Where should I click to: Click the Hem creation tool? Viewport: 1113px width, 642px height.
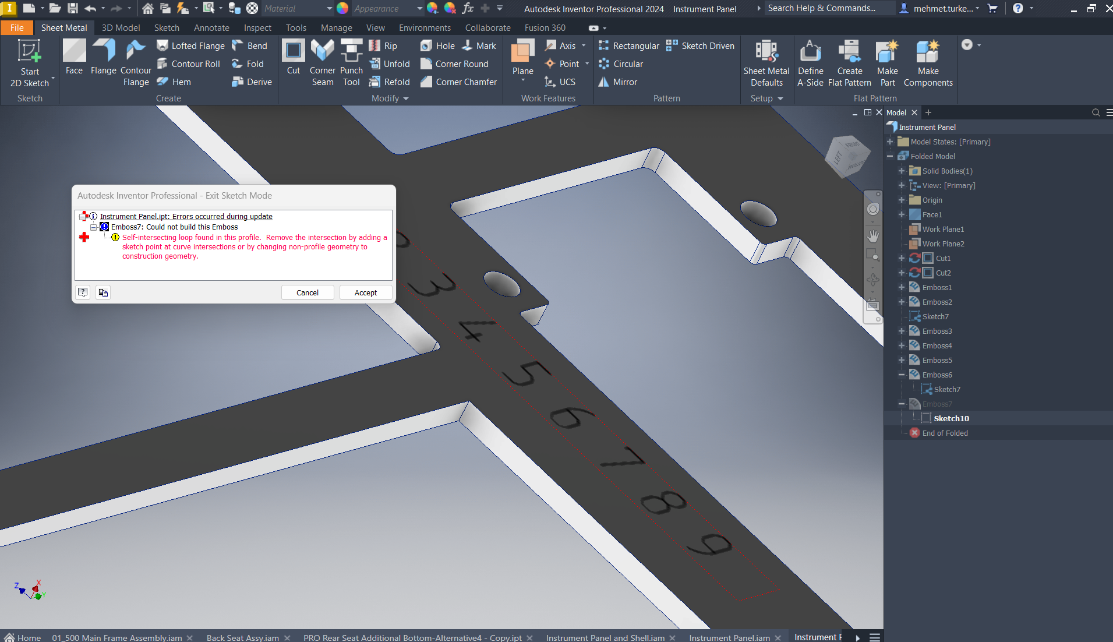[174, 82]
